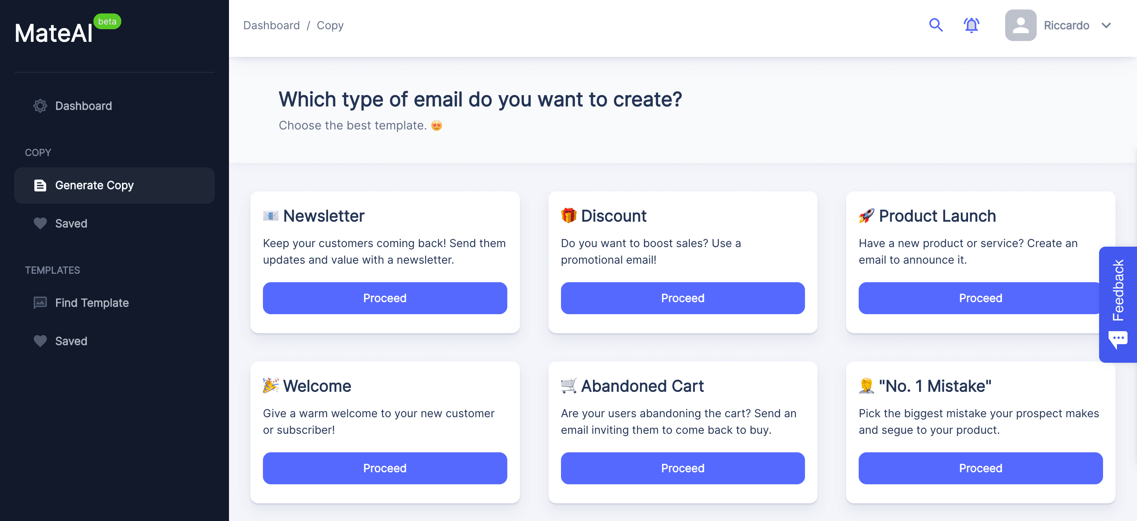Open the notifications bell
1137x521 pixels.
click(971, 25)
